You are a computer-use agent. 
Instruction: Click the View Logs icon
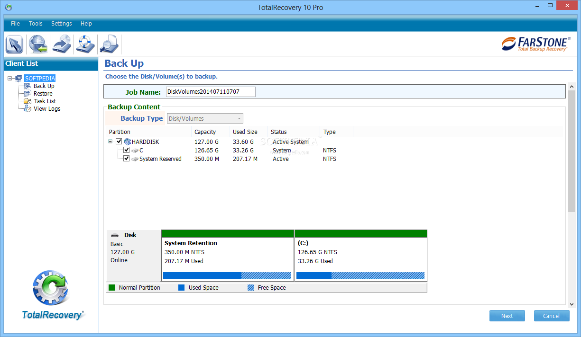[27, 109]
